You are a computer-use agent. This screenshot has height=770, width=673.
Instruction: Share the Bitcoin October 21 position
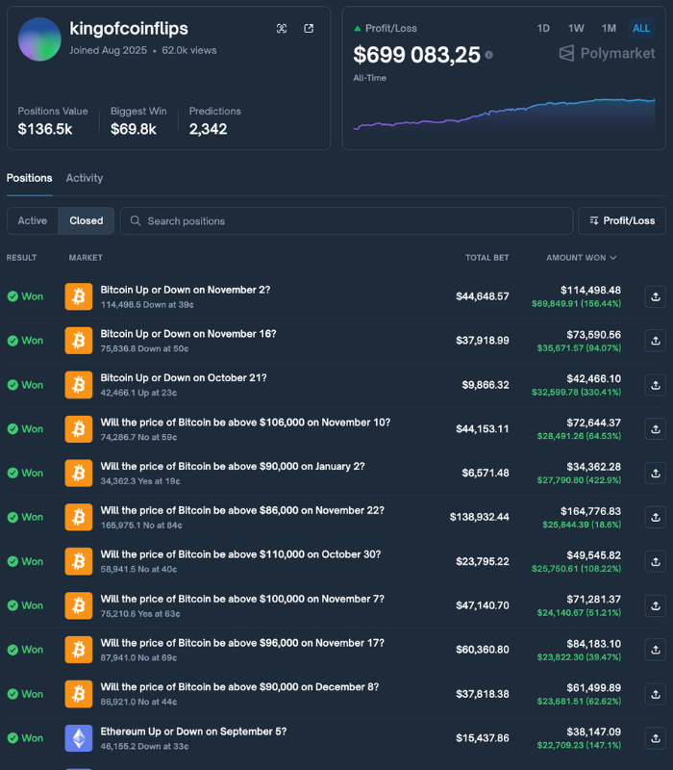pos(655,385)
